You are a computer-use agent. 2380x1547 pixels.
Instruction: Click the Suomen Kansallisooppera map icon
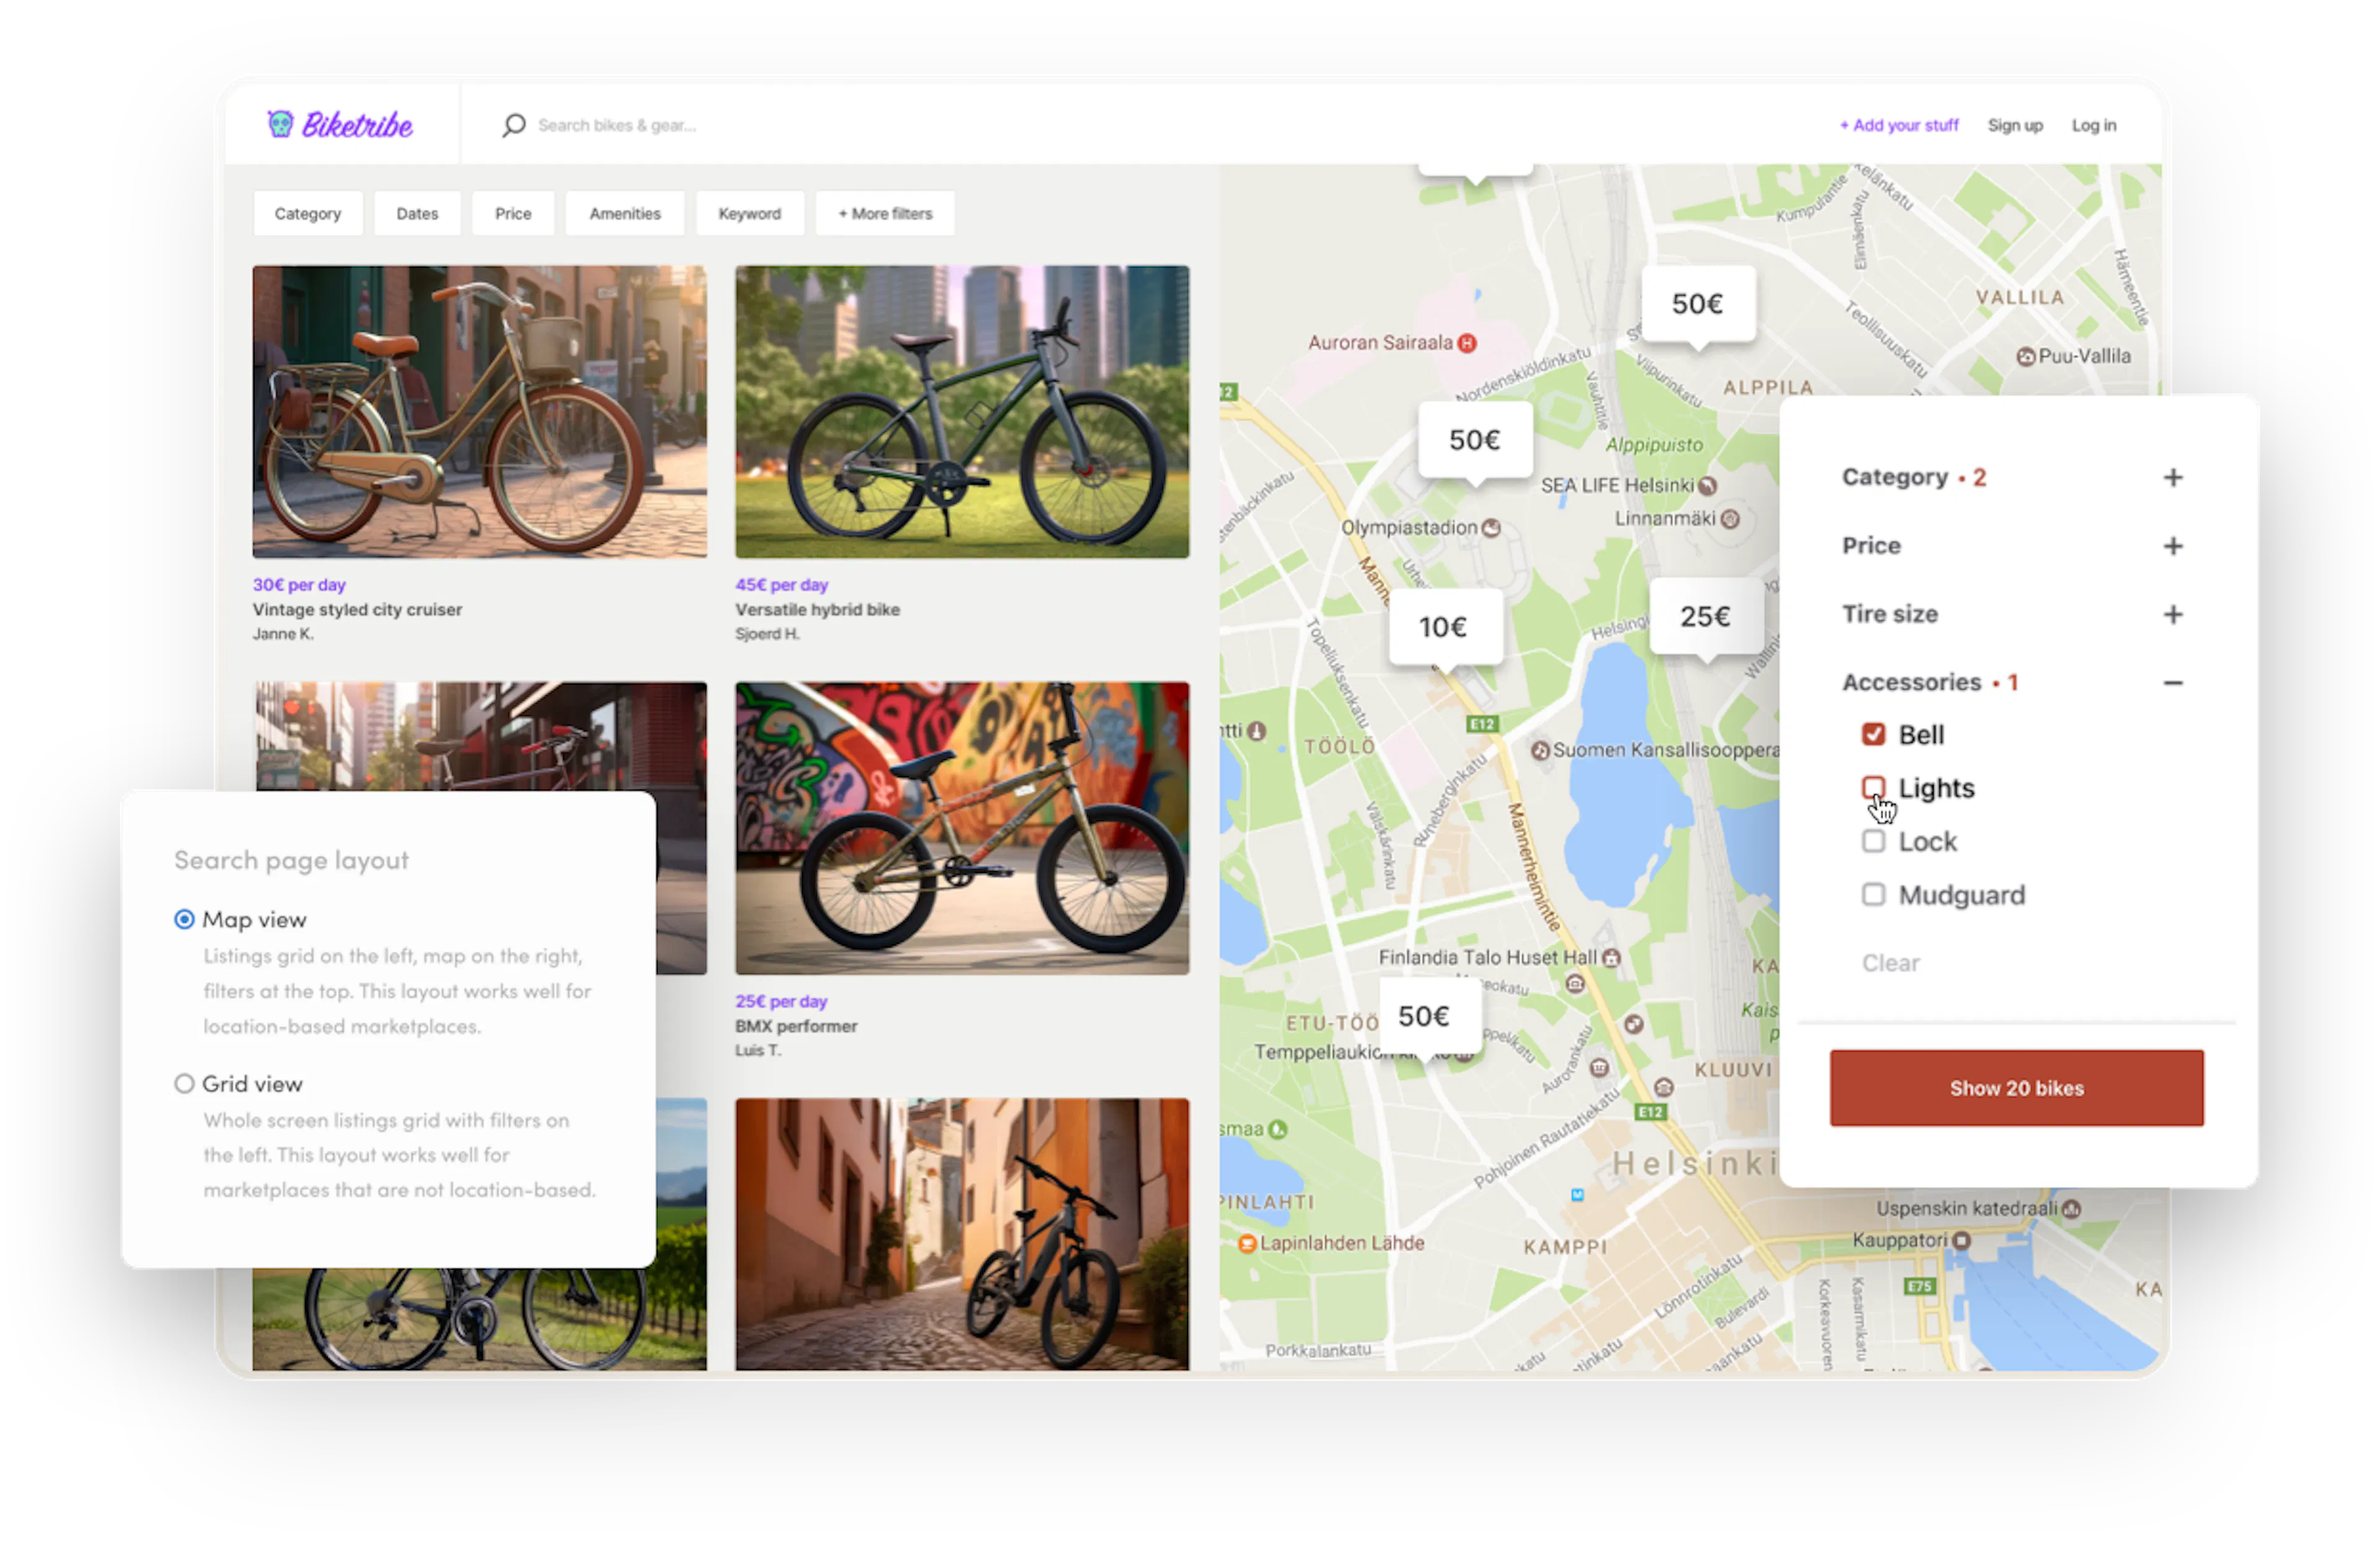[x=1540, y=750]
